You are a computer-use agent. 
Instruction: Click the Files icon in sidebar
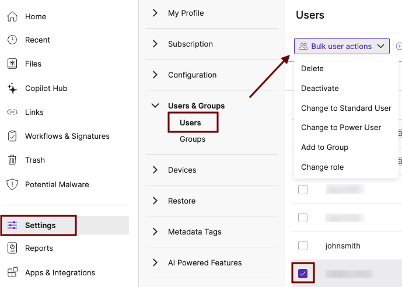click(12, 64)
